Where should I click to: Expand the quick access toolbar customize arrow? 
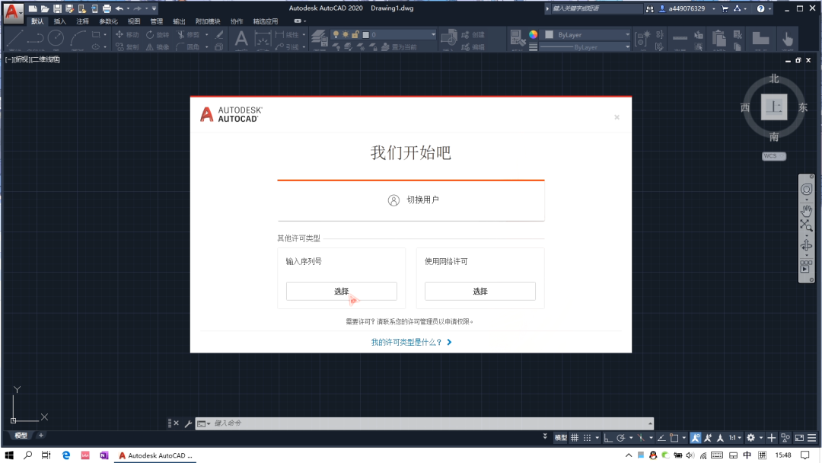tap(154, 9)
